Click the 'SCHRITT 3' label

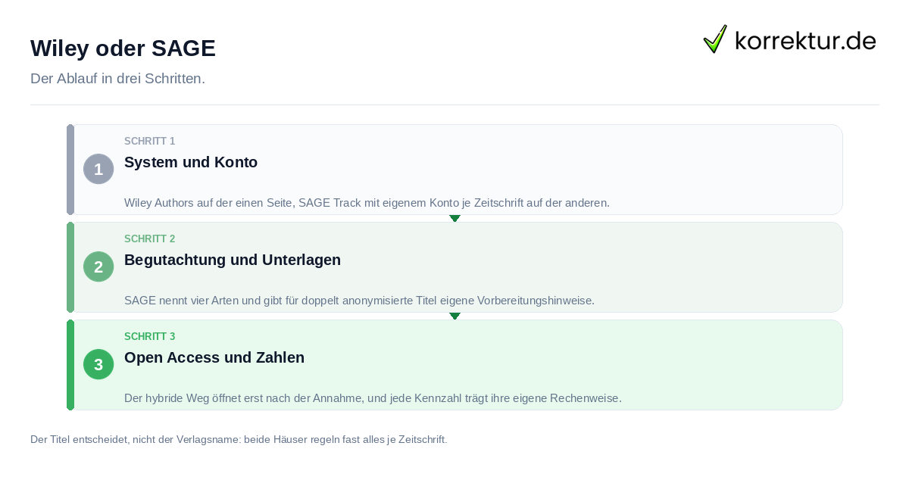coord(150,337)
